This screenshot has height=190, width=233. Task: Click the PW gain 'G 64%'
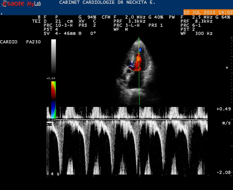pyautogui.click(x=223, y=17)
